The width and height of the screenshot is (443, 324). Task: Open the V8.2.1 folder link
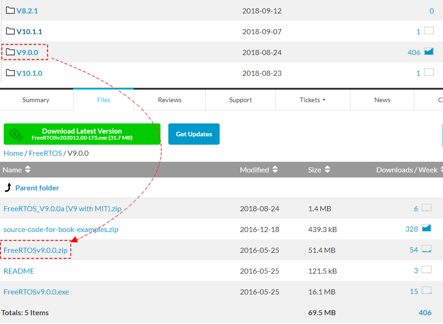27,11
